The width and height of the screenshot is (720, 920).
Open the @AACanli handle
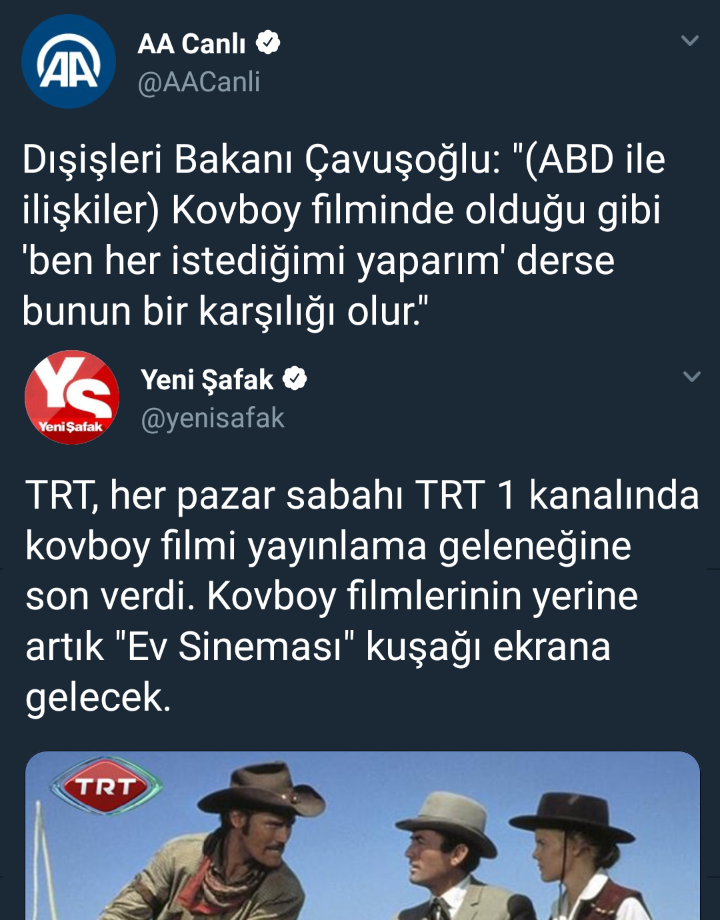pos(199,82)
